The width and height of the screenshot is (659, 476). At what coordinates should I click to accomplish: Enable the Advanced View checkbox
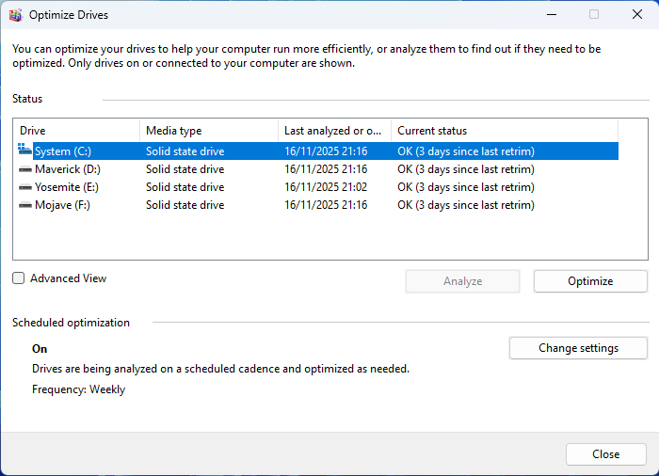click(x=18, y=278)
